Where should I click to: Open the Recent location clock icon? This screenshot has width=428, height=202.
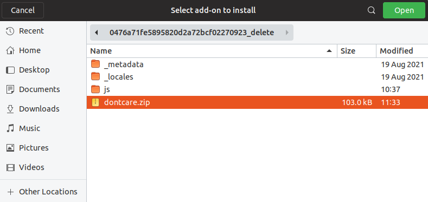[10, 31]
